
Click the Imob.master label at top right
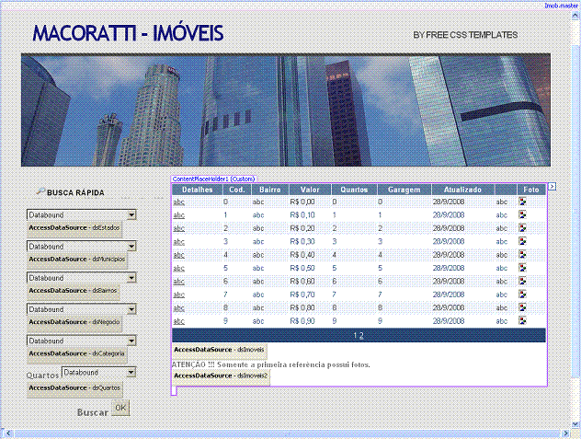pos(559,6)
